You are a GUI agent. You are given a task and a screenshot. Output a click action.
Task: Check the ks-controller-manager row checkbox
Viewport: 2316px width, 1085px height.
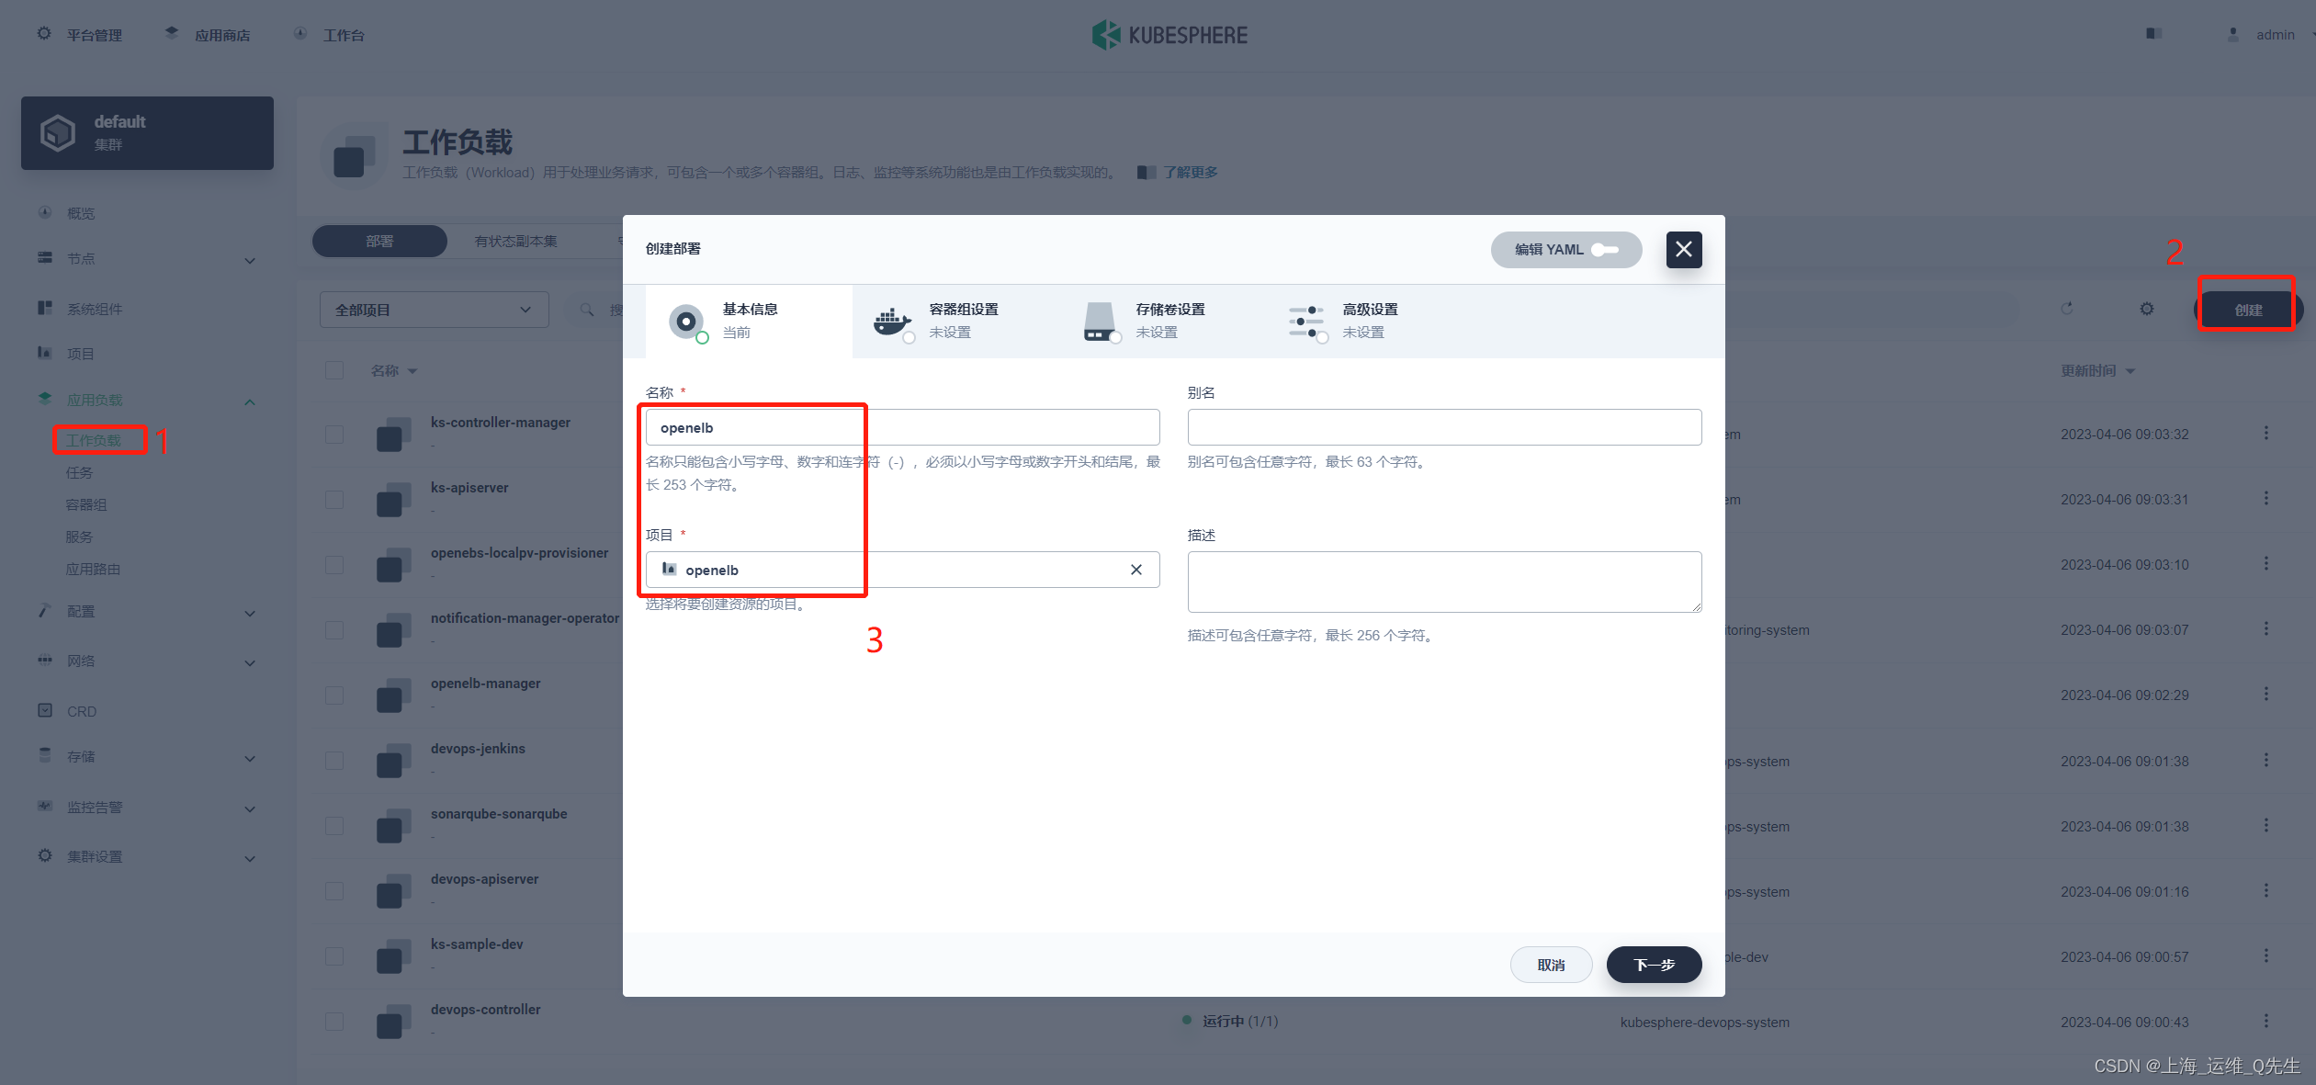point(334,434)
